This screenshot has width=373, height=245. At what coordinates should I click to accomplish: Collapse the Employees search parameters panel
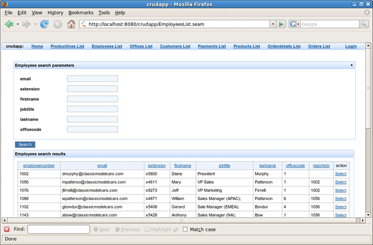point(351,65)
